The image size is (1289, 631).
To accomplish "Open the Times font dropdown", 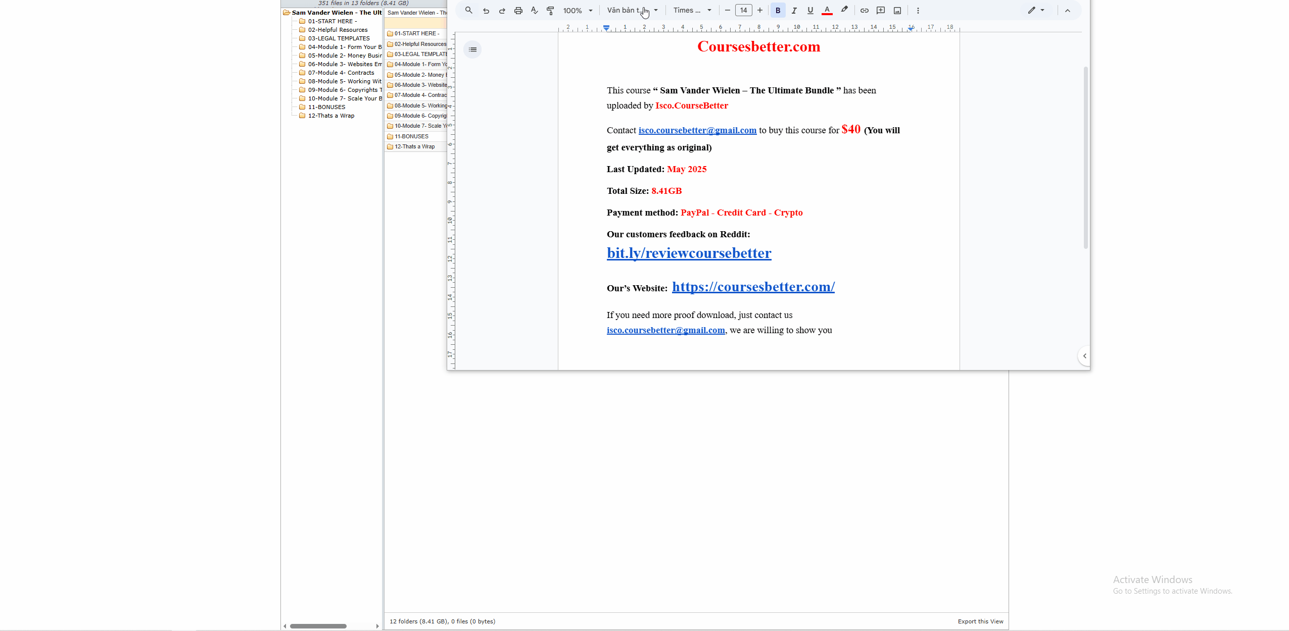I will pos(692,10).
